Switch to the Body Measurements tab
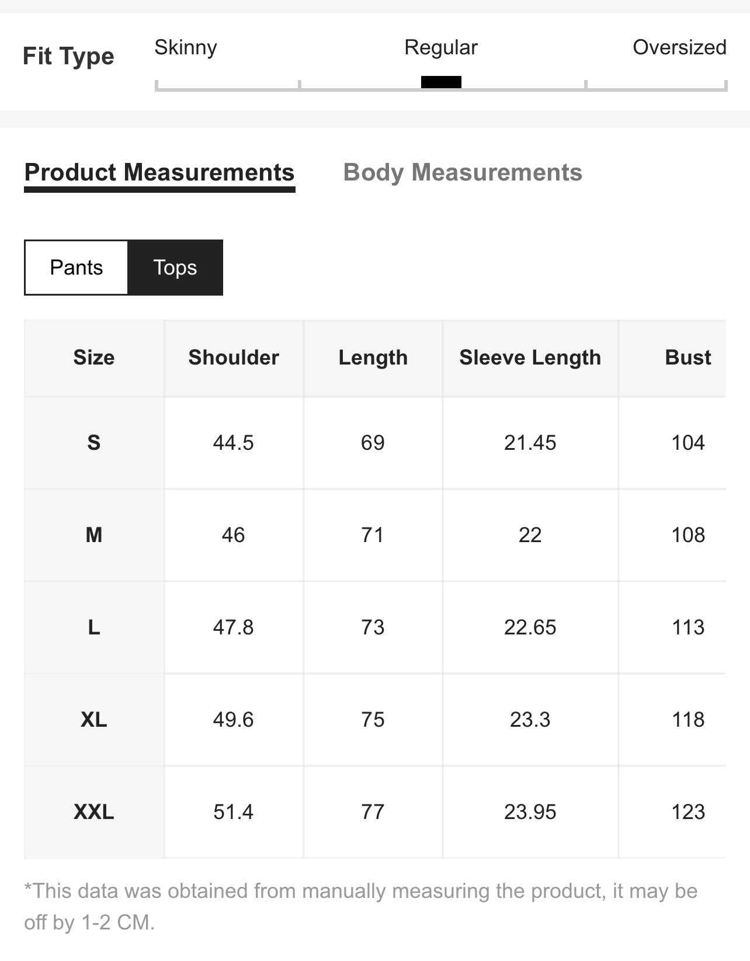 click(x=463, y=172)
